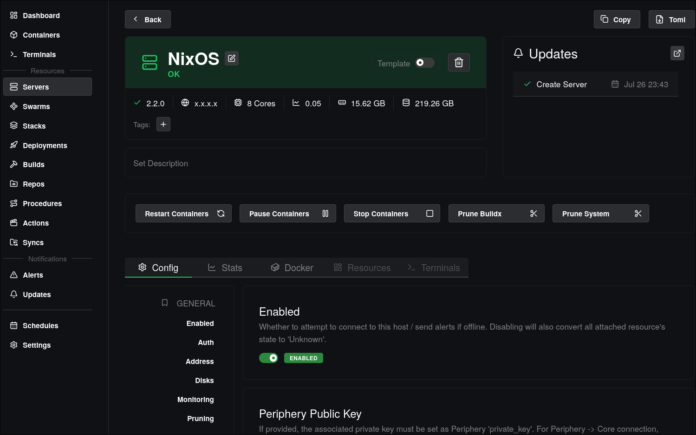Navigate to Deployments in the sidebar
The image size is (696, 435).
click(x=47, y=145)
